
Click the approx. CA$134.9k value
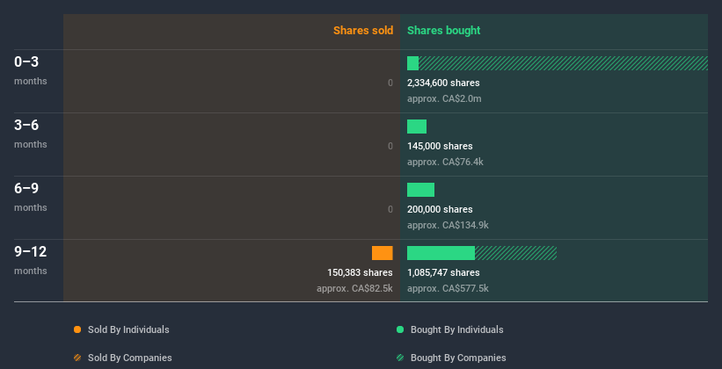448,225
